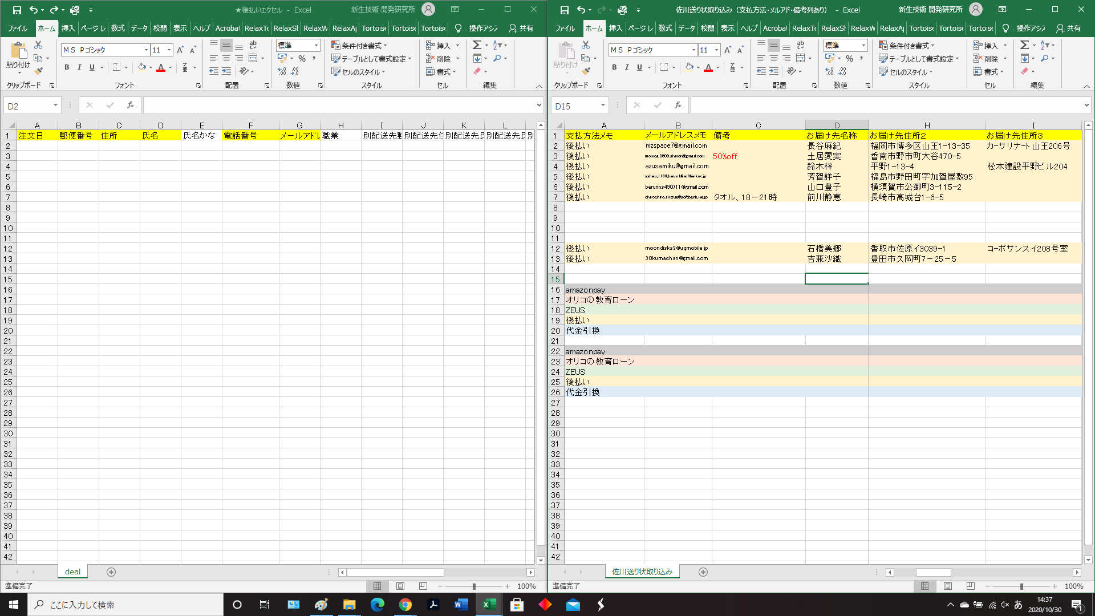Click the Undo icon in the right Excel window
The height and width of the screenshot is (616, 1095).
(x=581, y=10)
